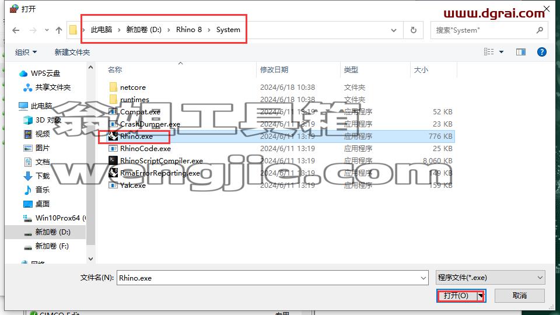560x315 pixels.
Task: Open 音乐 folder in sidebar
Action: tap(36, 190)
